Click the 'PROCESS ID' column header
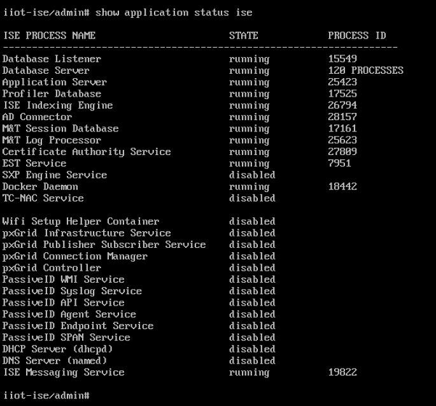Viewport: 436px width, 406px height. click(356, 36)
